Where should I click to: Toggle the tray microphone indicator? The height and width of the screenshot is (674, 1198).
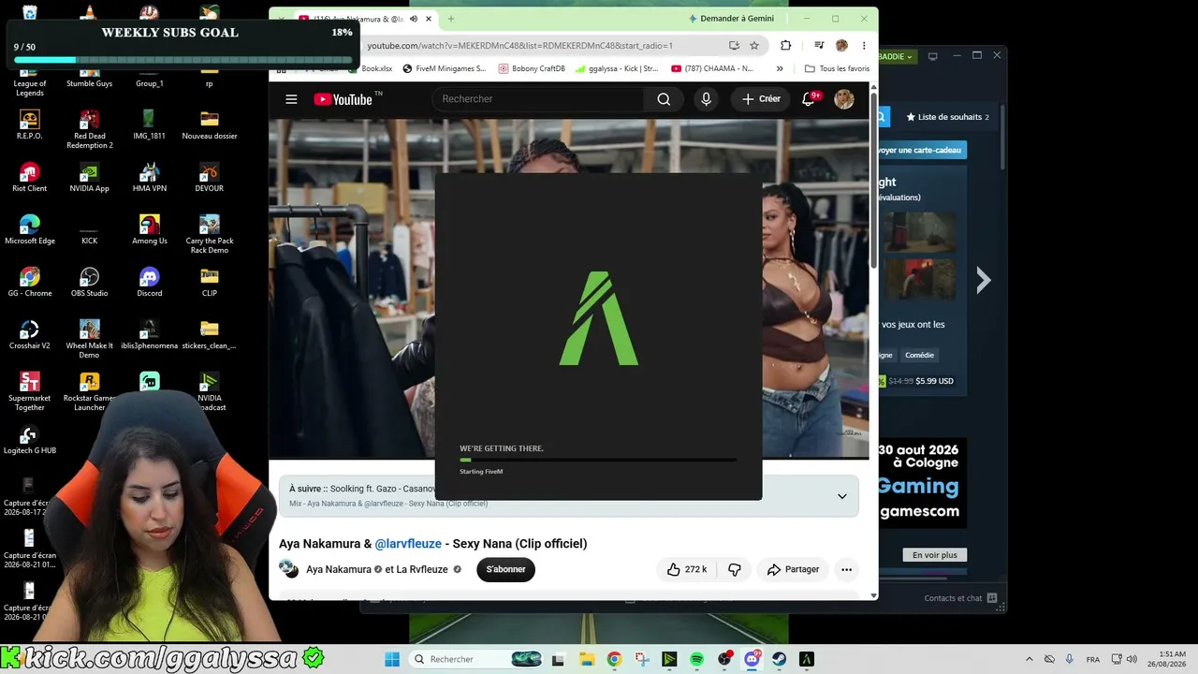tap(1070, 659)
